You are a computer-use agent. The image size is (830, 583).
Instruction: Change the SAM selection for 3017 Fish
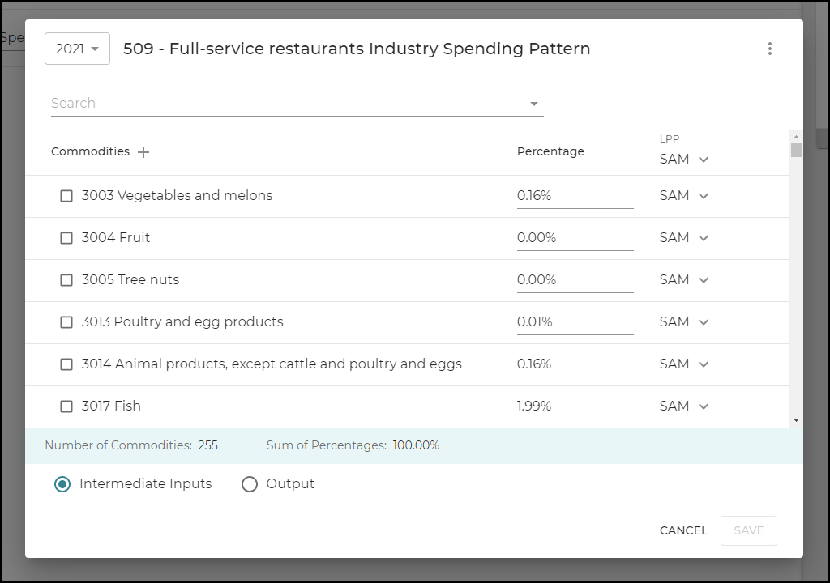click(683, 406)
